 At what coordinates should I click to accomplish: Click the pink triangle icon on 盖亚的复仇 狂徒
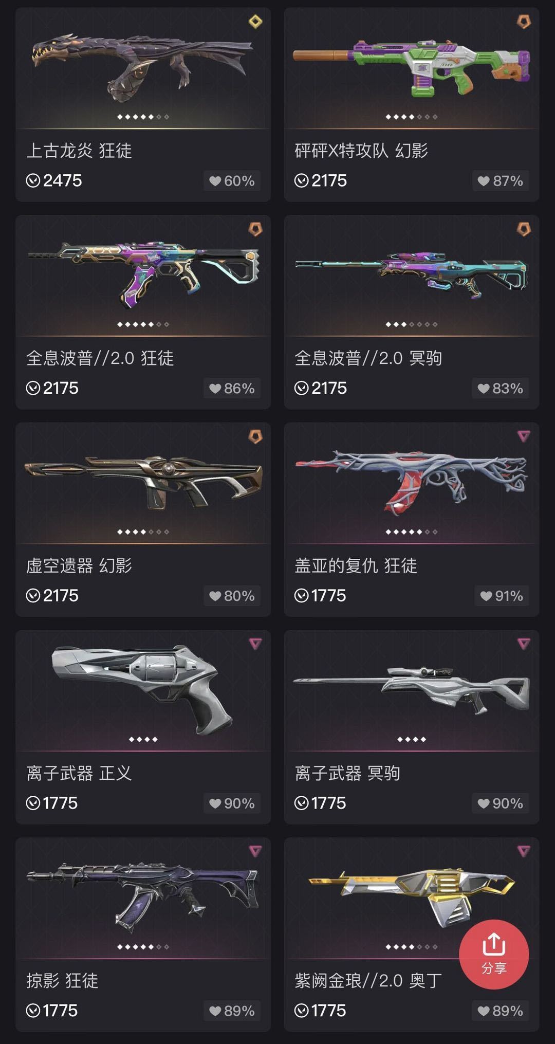(x=524, y=436)
